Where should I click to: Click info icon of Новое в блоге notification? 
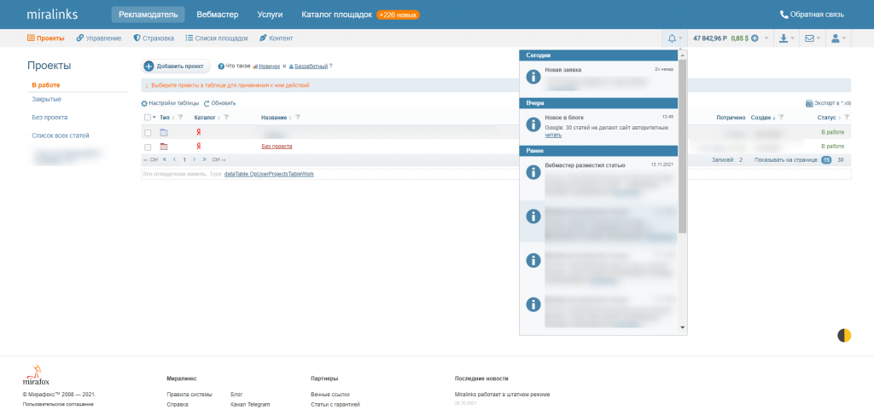(533, 124)
